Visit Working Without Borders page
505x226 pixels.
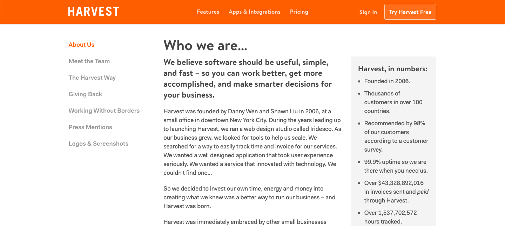[104, 111]
